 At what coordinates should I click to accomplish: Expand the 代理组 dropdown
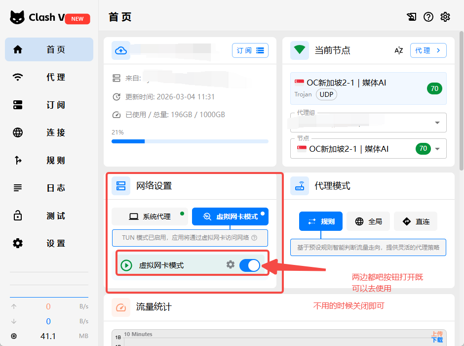437,123
